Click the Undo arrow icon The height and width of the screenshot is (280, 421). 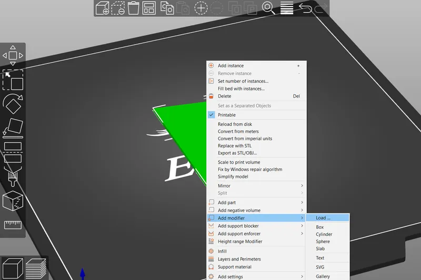tap(305, 8)
